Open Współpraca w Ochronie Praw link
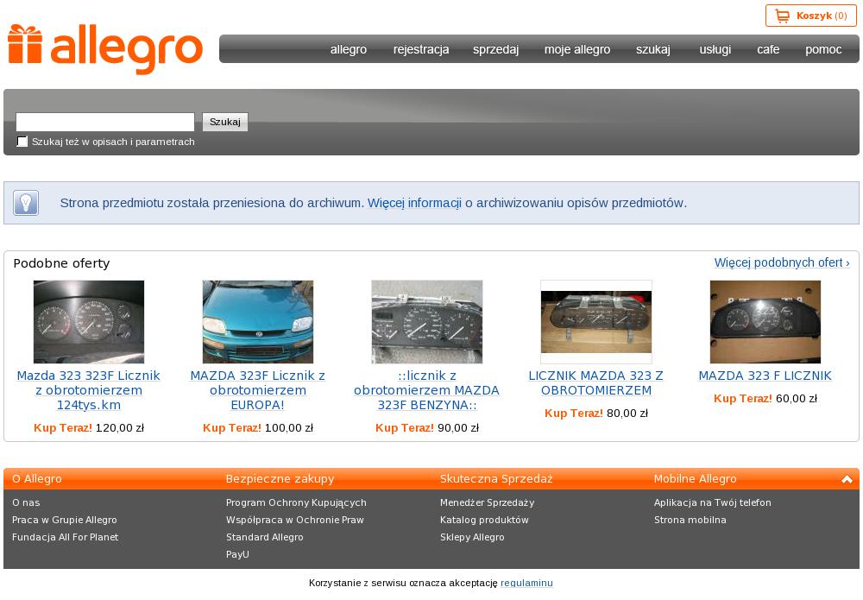Viewport: 863px width, 600px height. coord(295,520)
